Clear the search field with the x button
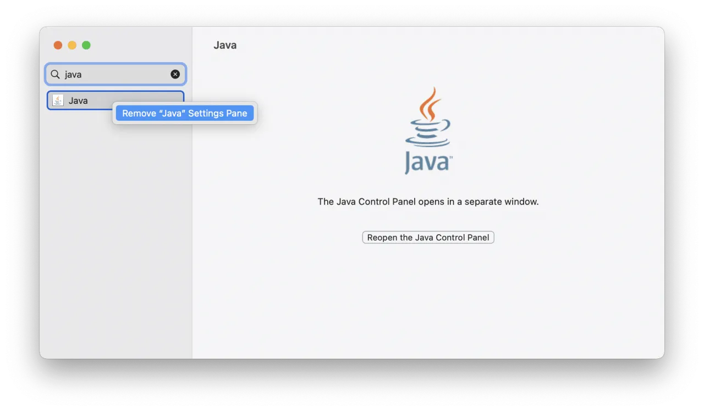The width and height of the screenshot is (704, 411). coord(175,74)
